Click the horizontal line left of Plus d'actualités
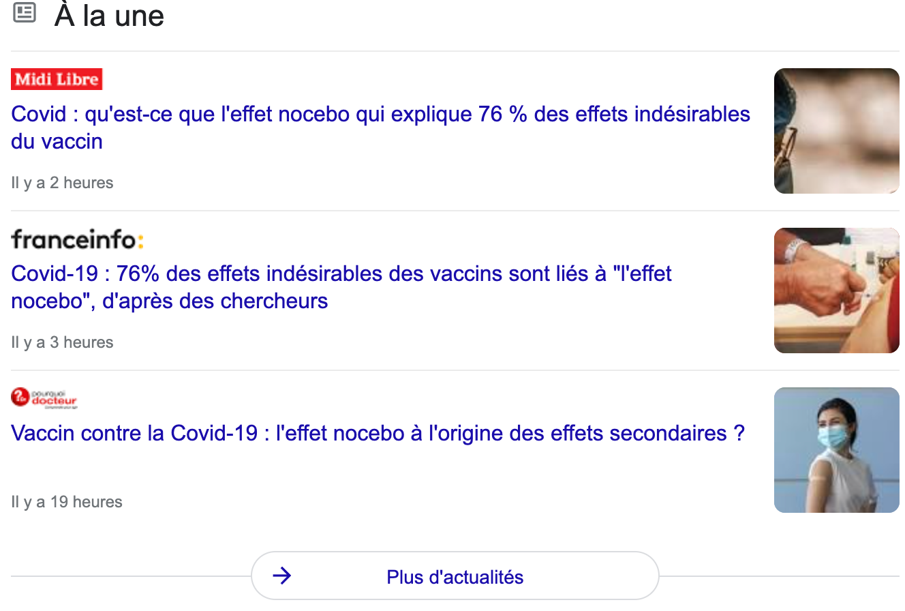This screenshot has width=905, height=611. tap(129, 576)
